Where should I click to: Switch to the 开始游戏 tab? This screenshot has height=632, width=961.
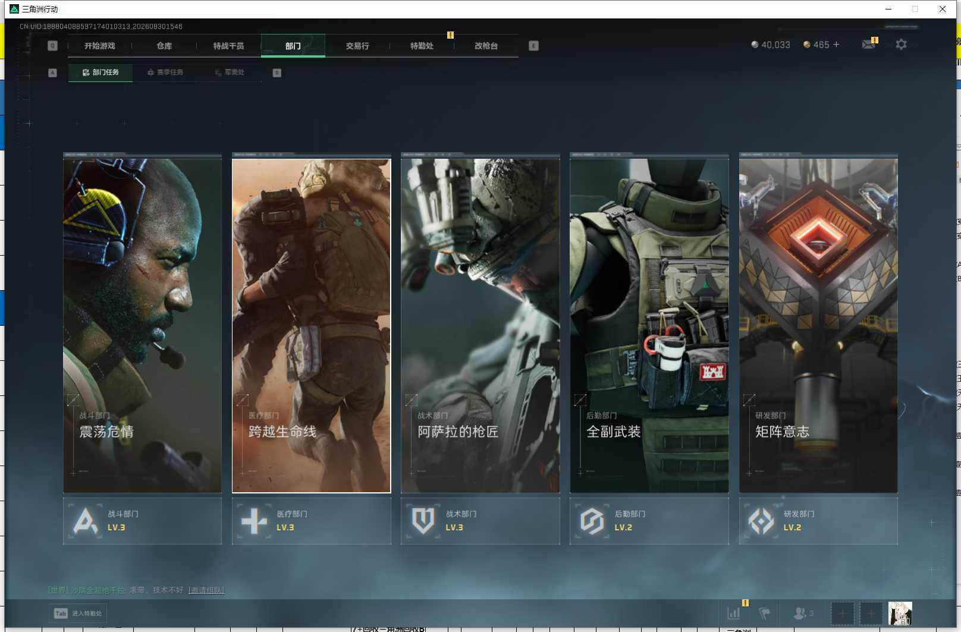pos(99,46)
